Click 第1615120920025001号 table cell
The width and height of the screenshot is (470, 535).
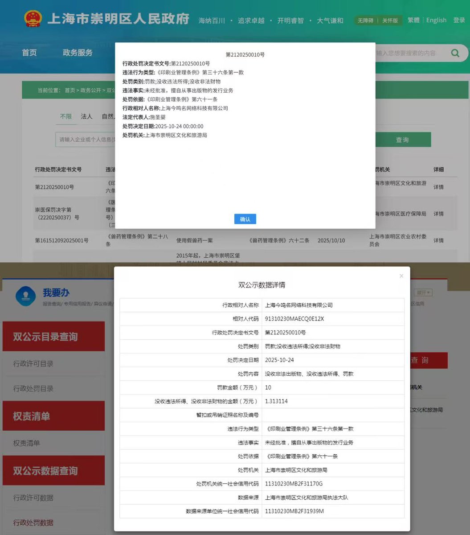click(x=61, y=240)
